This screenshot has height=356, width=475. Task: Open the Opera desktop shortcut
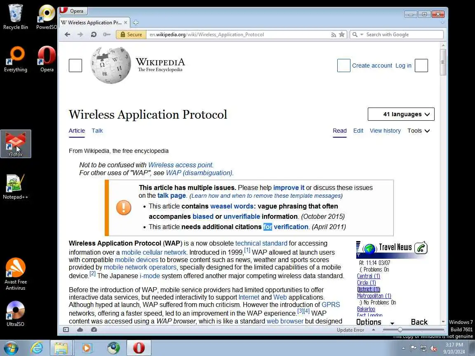click(47, 59)
